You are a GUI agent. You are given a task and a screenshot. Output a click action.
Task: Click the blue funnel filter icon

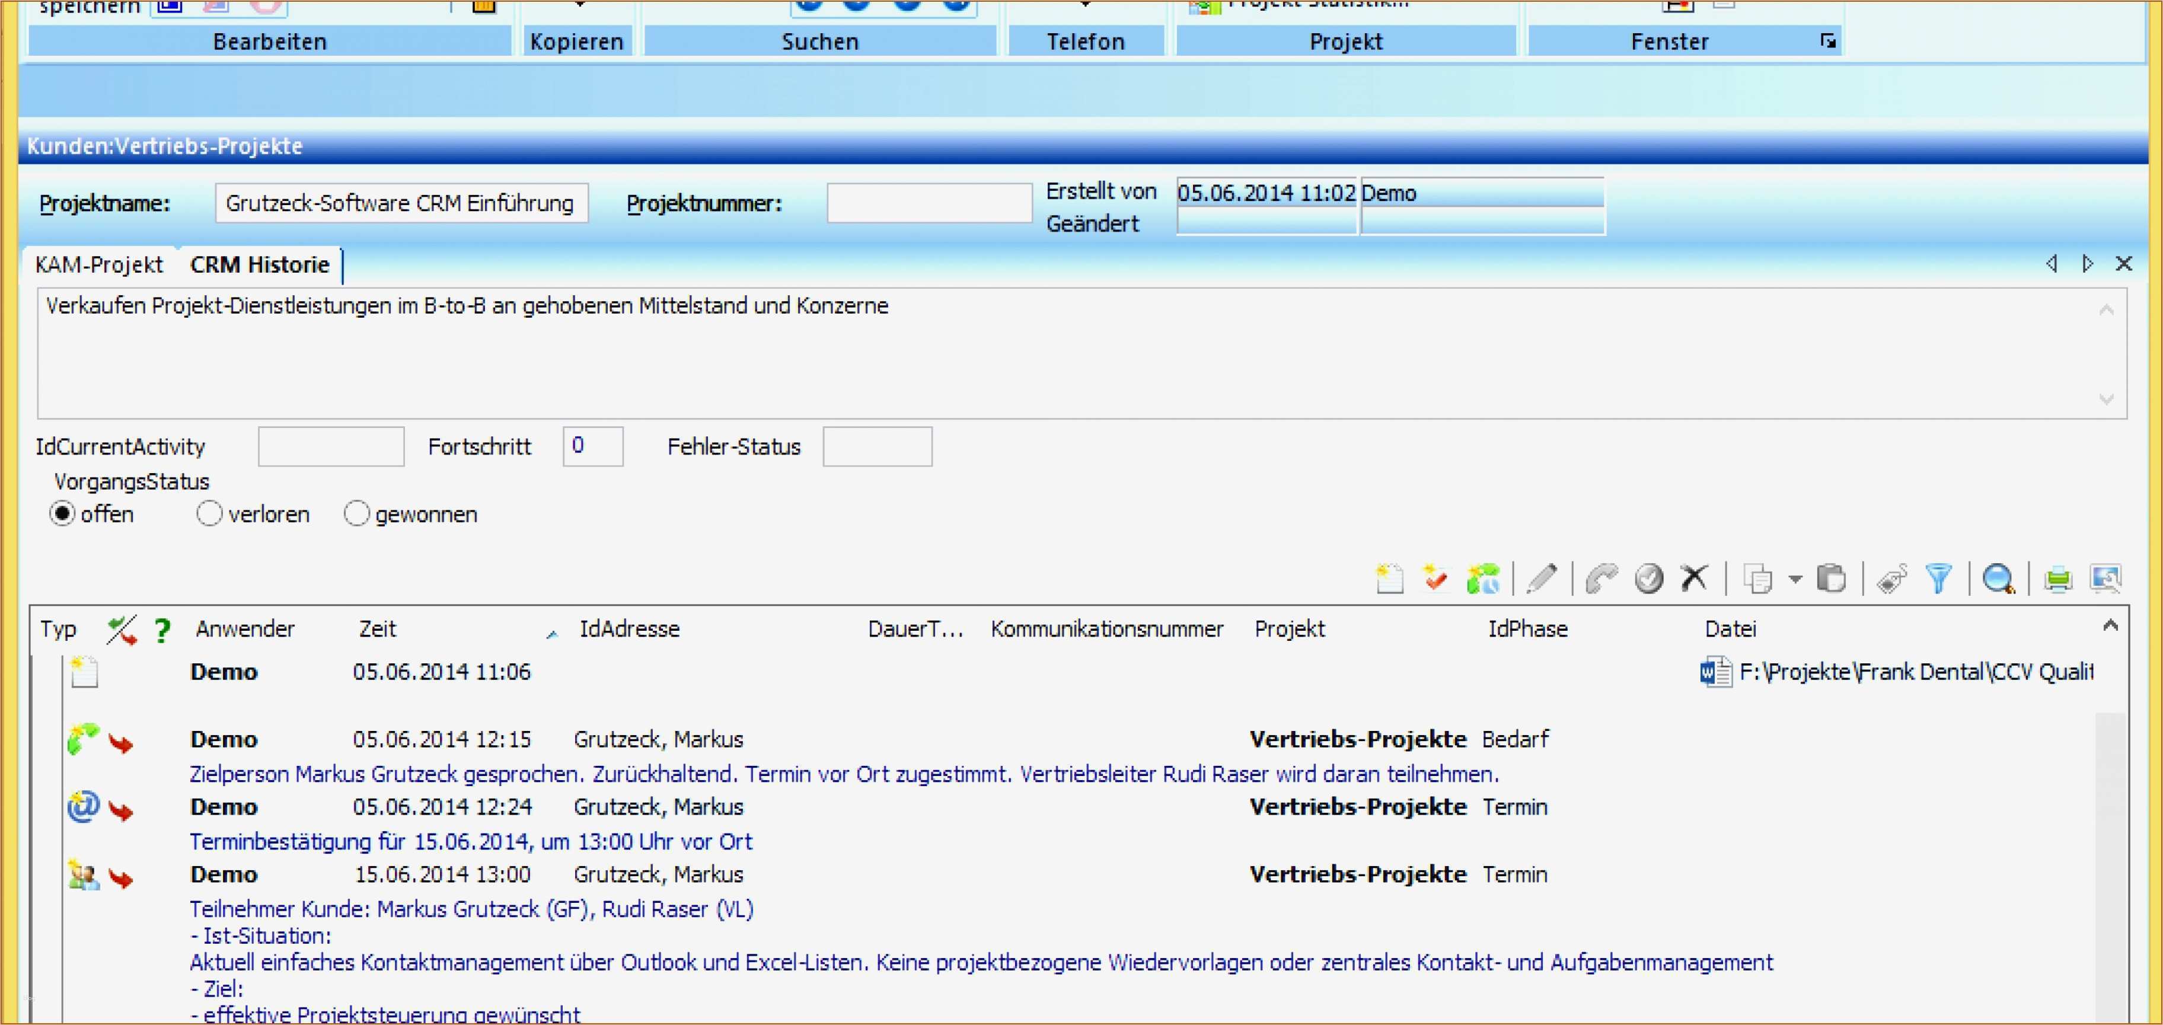coord(1938,579)
